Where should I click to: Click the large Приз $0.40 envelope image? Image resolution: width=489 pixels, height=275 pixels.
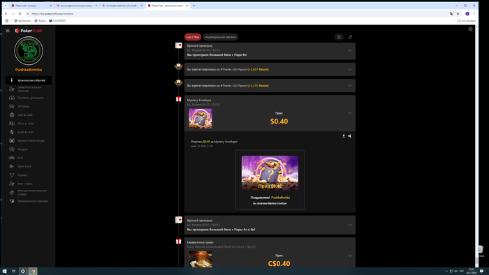point(270,173)
